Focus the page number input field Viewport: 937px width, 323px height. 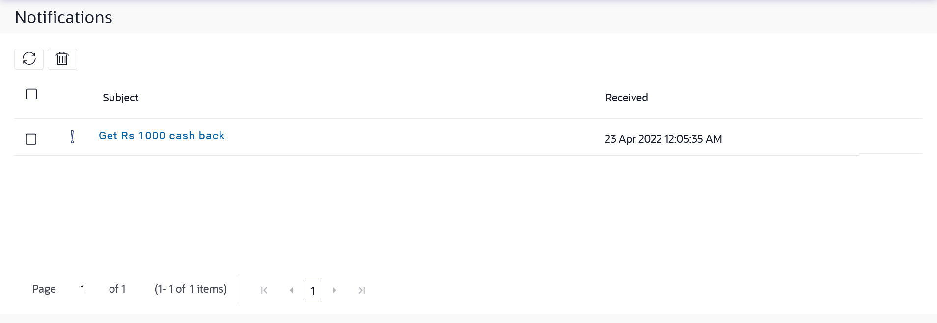83,289
